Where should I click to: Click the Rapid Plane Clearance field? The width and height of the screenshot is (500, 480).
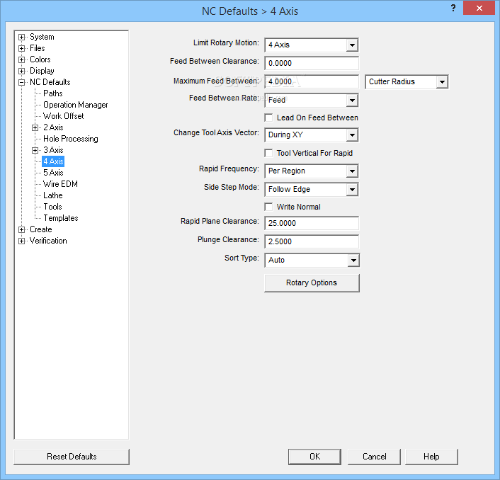pyautogui.click(x=312, y=224)
